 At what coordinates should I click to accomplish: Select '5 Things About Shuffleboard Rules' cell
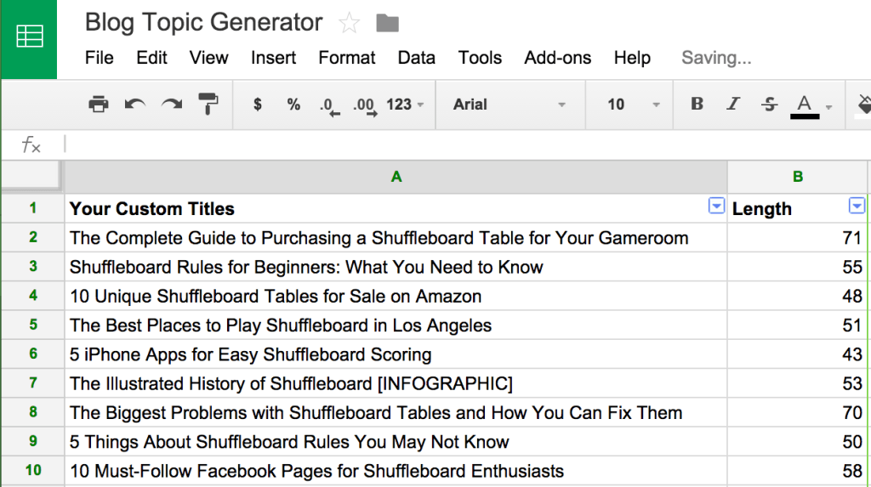pyautogui.click(x=396, y=441)
